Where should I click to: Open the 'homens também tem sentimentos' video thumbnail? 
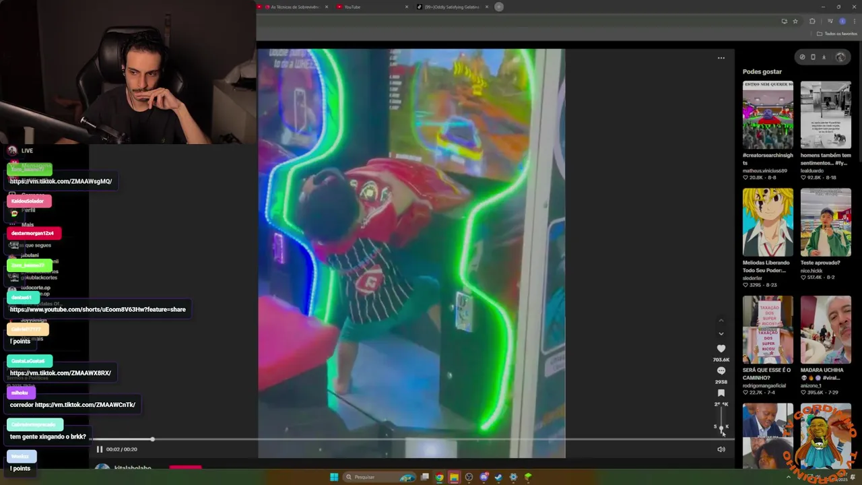tap(826, 115)
